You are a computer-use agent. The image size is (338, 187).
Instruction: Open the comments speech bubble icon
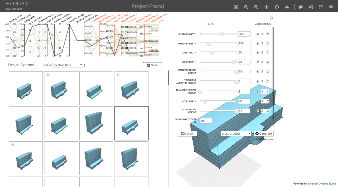[300, 7]
